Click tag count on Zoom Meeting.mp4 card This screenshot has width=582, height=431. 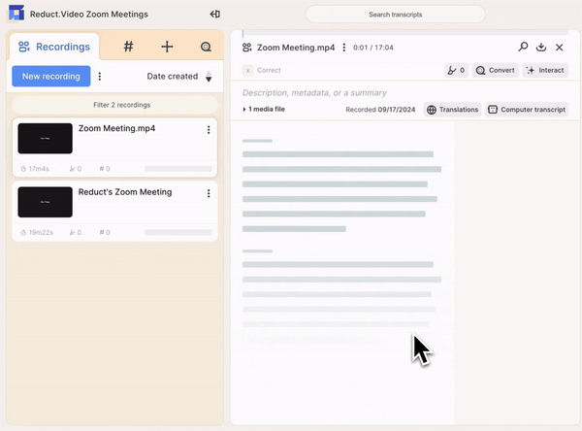click(x=105, y=169)
